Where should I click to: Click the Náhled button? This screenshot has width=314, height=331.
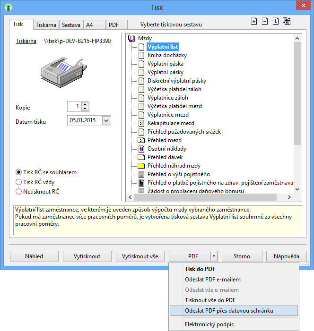34,256
